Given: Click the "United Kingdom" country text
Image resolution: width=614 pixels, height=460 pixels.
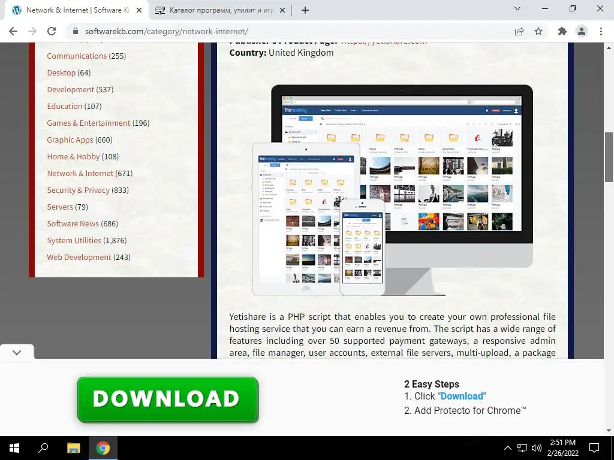Looking at the screenshot, I should (301, 53).
